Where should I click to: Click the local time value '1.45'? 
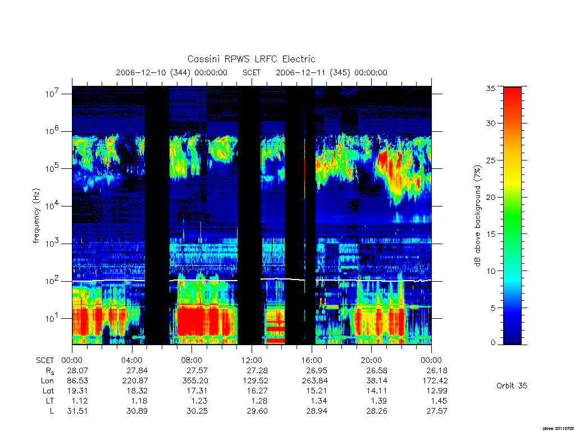pos(439,401)
